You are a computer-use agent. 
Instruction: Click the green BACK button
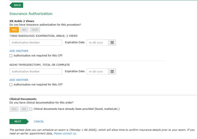click(17, 5)
